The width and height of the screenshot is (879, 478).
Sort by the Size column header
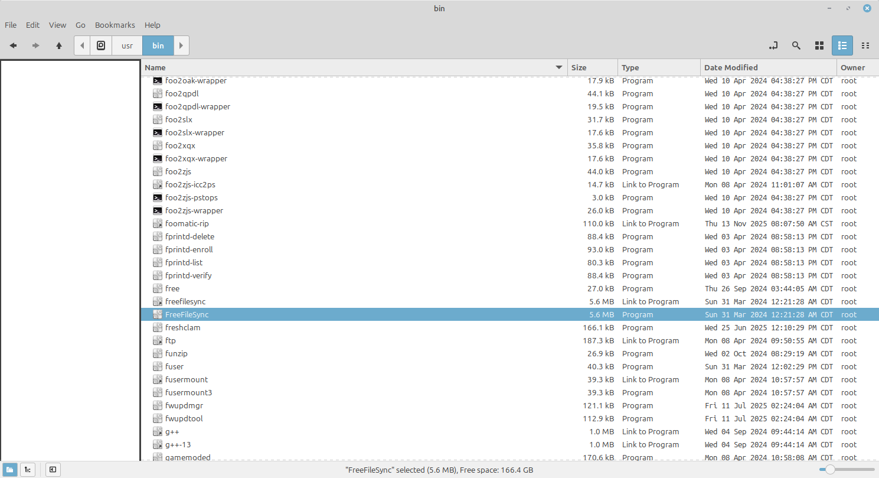tap(593, 67)
